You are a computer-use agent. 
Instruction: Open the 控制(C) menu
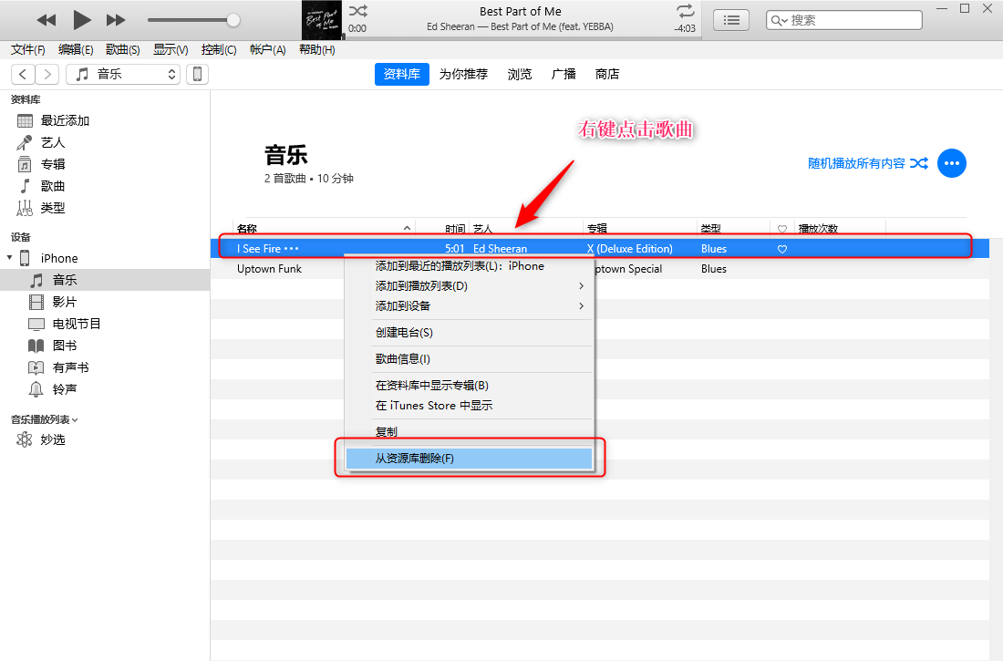click(218, 50)
